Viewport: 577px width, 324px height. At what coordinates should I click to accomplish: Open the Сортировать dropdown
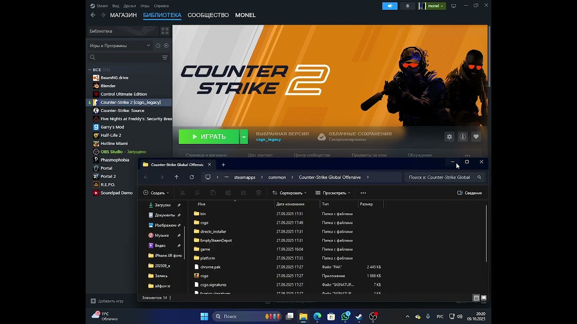tap(289, 193)
